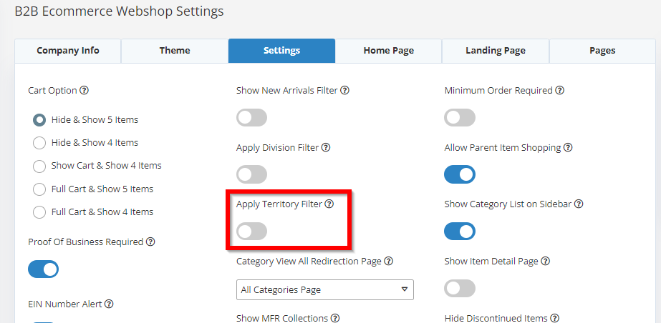Viewport: 661px width, 323px height.
Task: Open help for Show Category List on Sidebar
Action: (579, 204)
